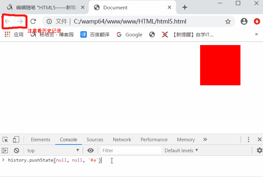Screen dimensions: 263x177
Task: Switch to the Console panel
Action: click(x=68, y=140)
